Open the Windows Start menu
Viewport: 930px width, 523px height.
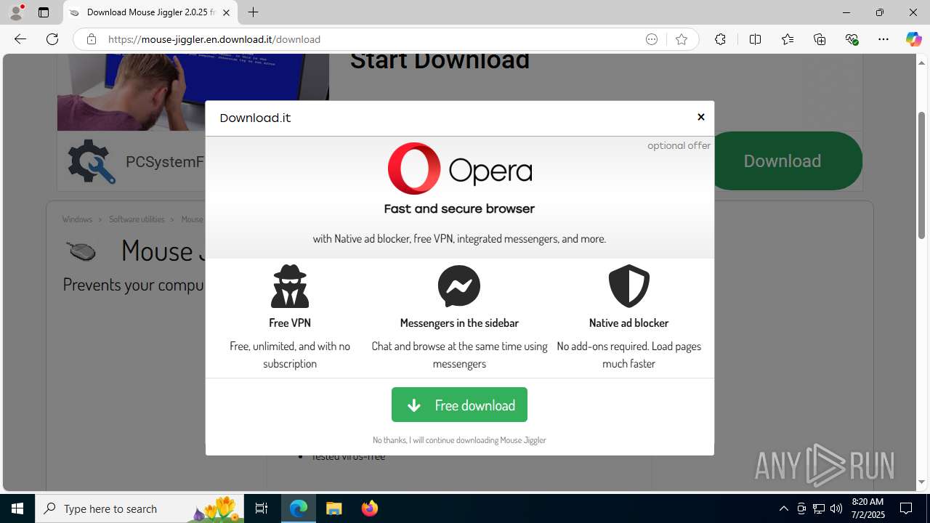click(x=17, y=508)
